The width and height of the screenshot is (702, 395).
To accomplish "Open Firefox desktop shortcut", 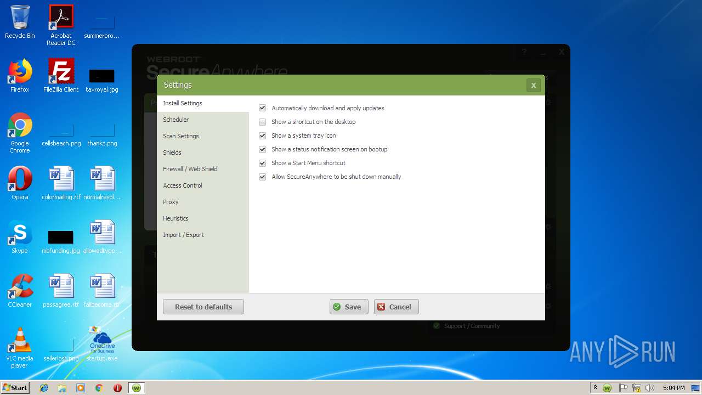I will pyautogui.click(x=20, y=76).
